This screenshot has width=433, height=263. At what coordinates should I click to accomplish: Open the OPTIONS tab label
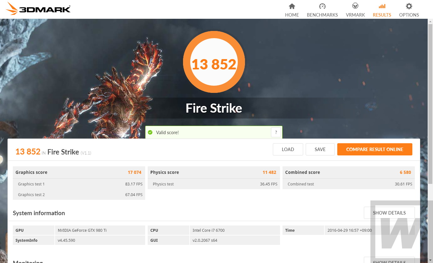(409, 15)
